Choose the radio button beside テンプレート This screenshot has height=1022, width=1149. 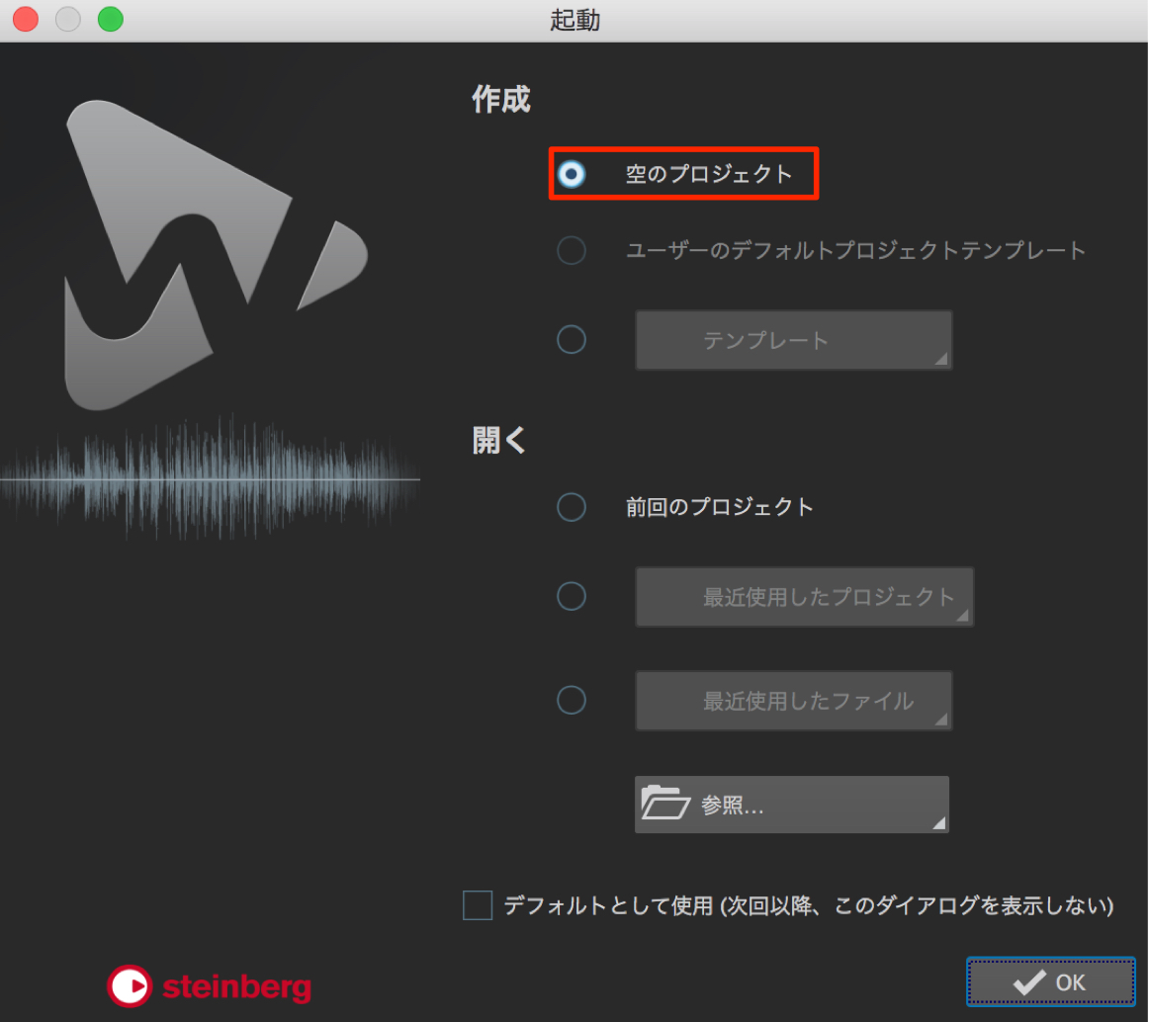tap(572, 340)
